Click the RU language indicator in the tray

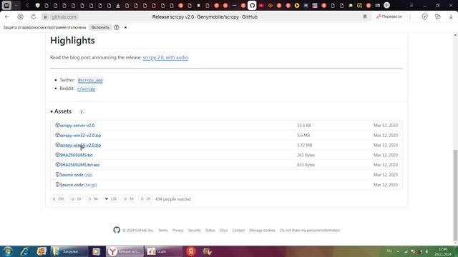point(389,251)
